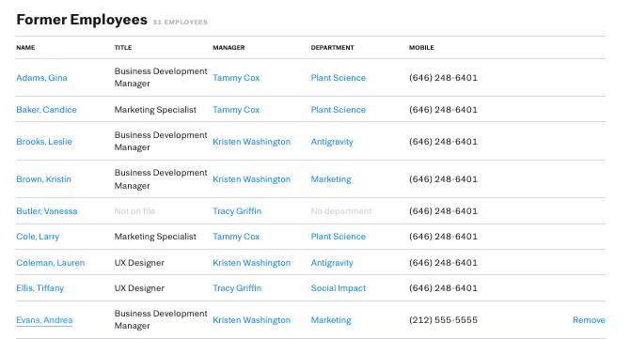Remove Evans, Andrea from the list
Viewport: 631px width, 339px height.
(x=589, y=320)
